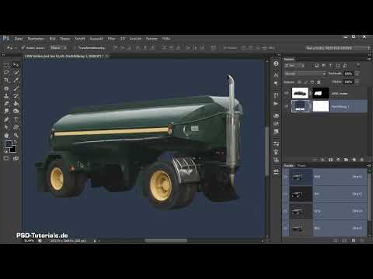Hide the LKW hinten layer
Screen dimensions: 373x279
287,93
